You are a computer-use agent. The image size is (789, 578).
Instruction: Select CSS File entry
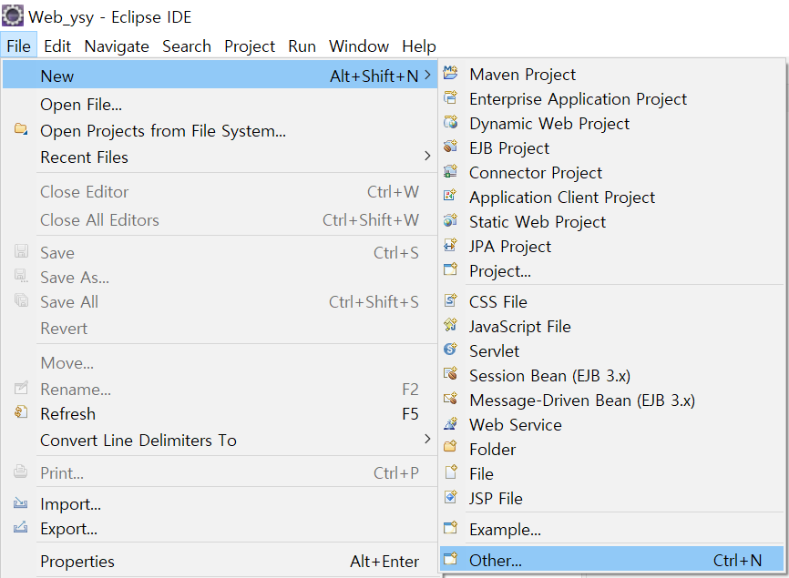pos(612,301)
